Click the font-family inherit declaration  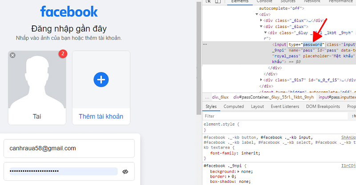coord(235,154)
